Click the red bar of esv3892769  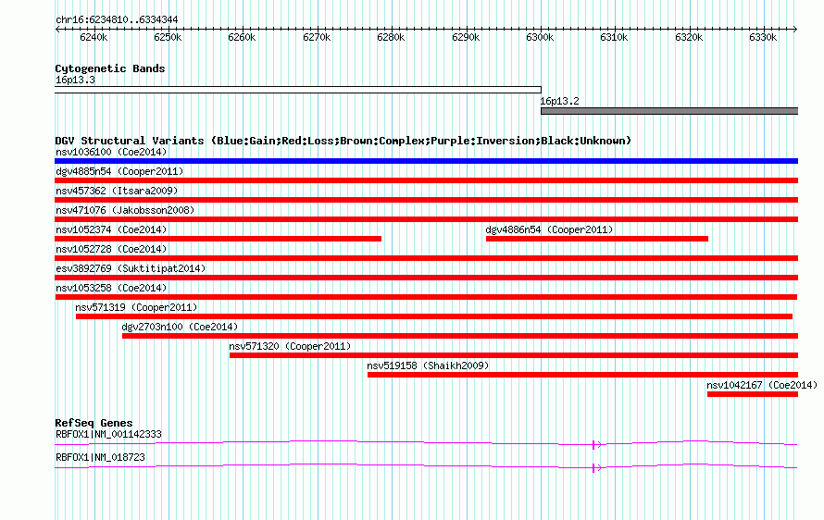[x=426, y=278]
